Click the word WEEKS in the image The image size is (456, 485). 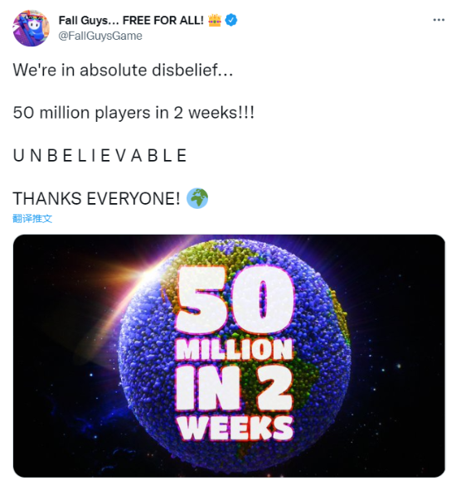click(x=235, y=428)
